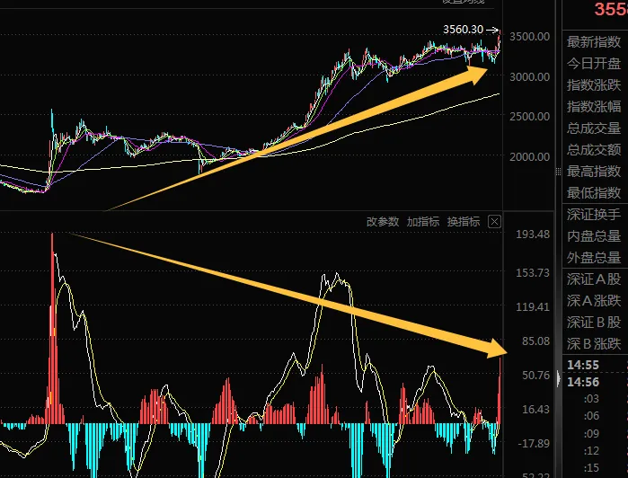Select the 深证B股 row
This screenshot has height=478, width=628.
tap(595, 323)
